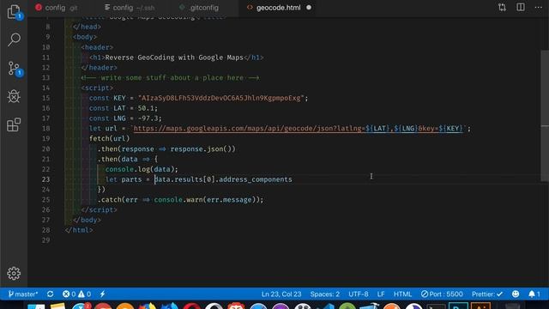
Task: Click the Prettier status item
Action: click(487, 294)
